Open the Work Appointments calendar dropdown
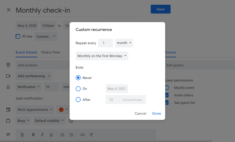 [35, 110]
